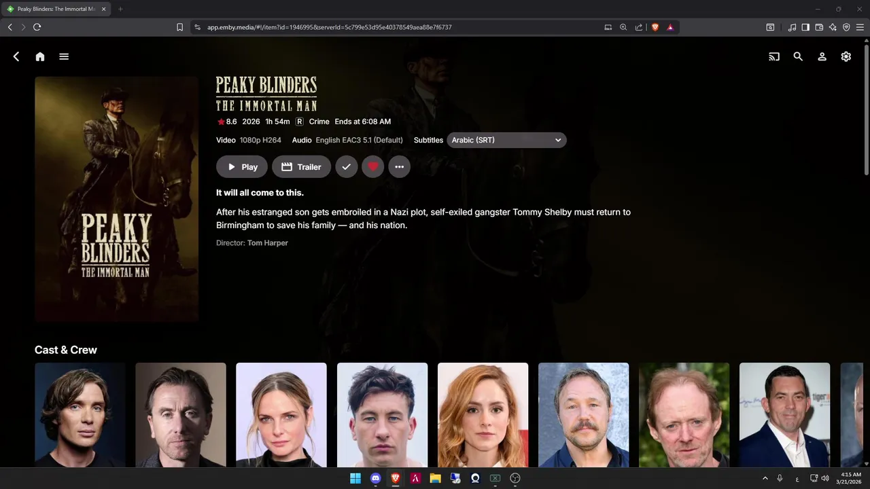Screen dimensions: 870x489
Task: Open the blonde woman's cast photo
Action: tap(281, 415)
